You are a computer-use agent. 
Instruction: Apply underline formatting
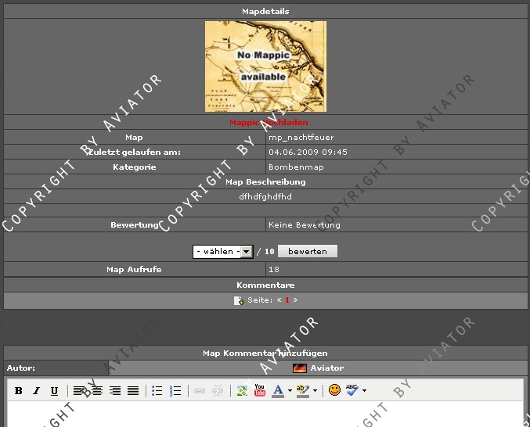coord(54,390)
